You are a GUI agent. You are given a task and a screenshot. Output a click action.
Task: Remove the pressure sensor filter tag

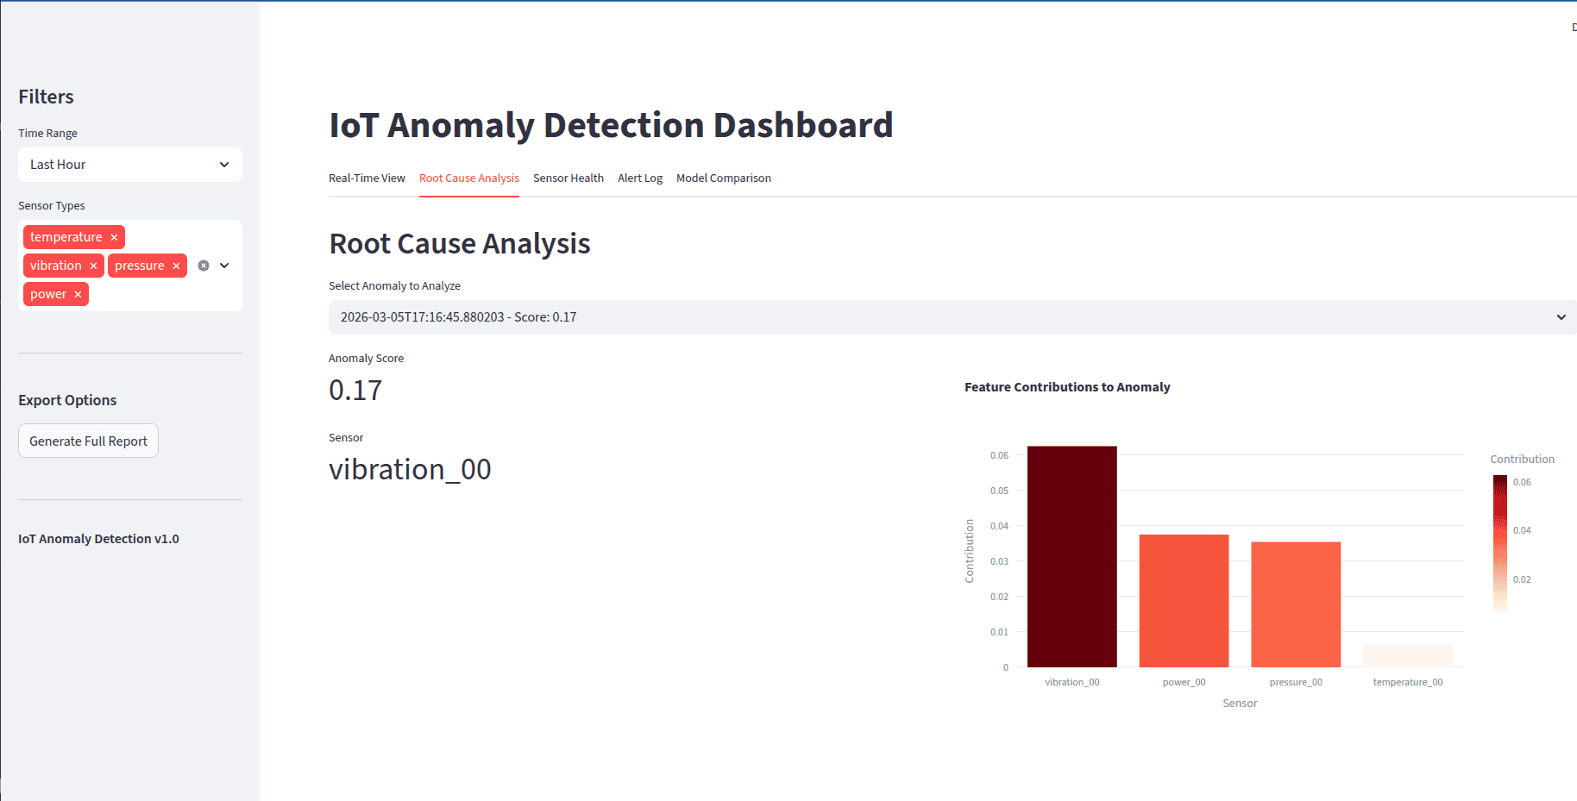point(175,266)
